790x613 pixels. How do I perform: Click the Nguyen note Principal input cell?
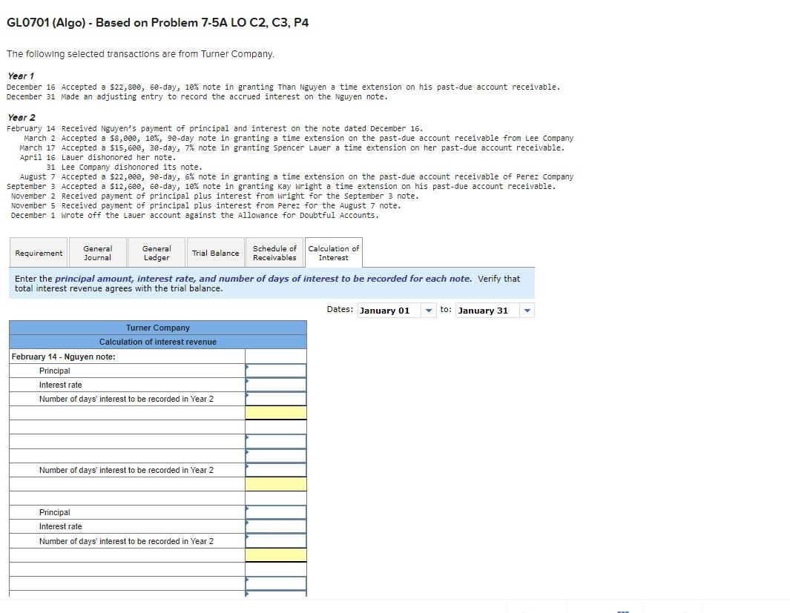point(276,371)
